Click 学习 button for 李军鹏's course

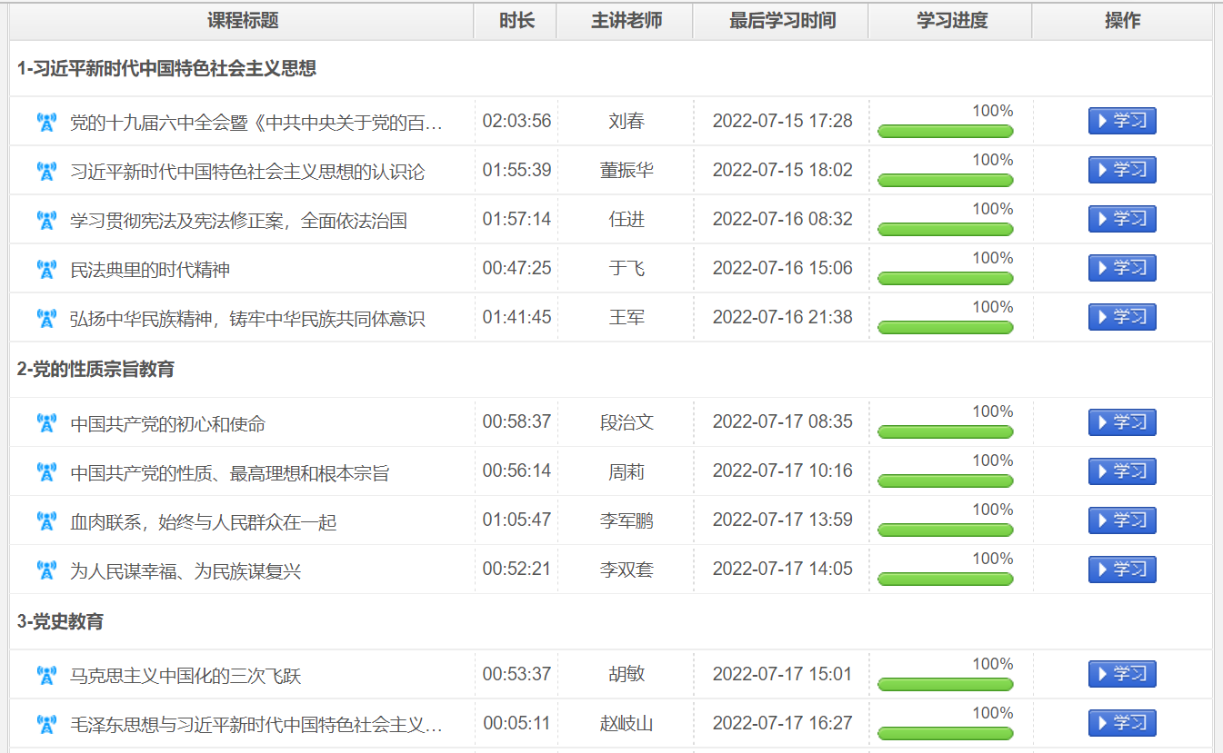pyautogui.click(x=1122, y=520)
